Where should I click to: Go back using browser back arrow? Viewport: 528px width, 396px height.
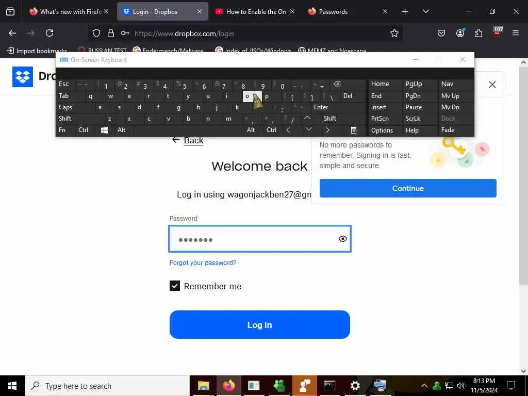click(12, 33)
